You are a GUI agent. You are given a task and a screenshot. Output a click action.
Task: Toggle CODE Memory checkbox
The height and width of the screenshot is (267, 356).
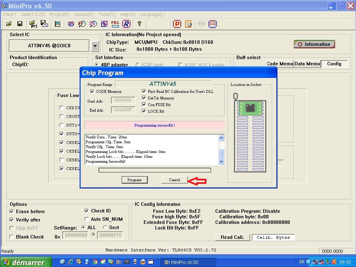[92, 91]
